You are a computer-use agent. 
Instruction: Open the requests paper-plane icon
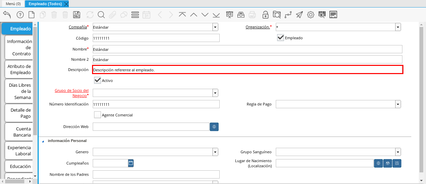299,15
